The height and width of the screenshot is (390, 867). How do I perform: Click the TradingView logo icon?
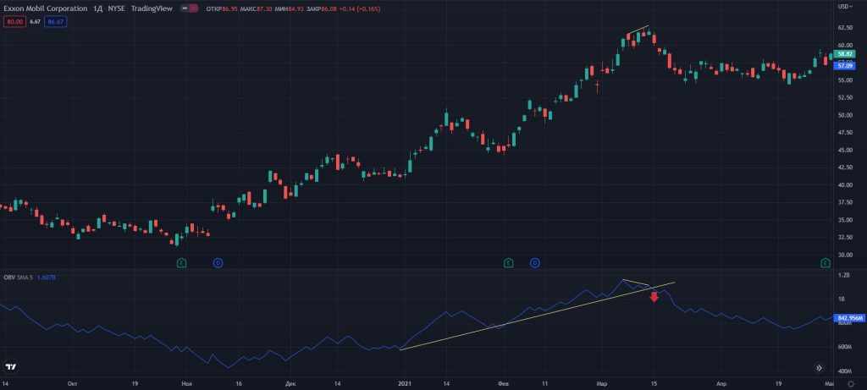10,367
